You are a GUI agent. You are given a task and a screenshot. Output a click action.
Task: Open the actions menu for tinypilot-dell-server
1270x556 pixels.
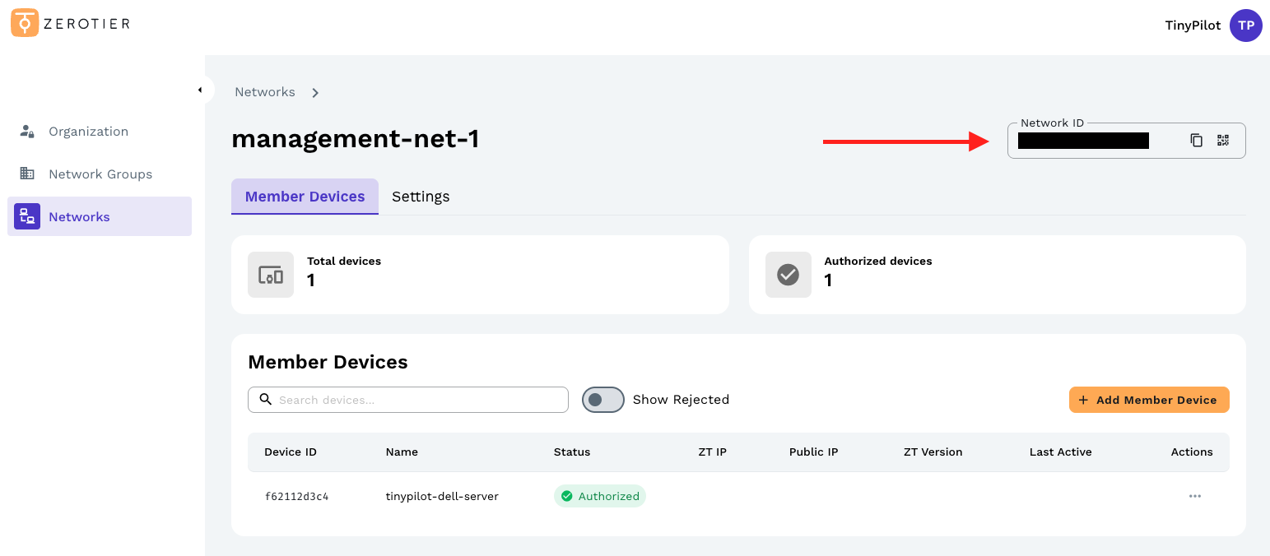[1195, 496]
